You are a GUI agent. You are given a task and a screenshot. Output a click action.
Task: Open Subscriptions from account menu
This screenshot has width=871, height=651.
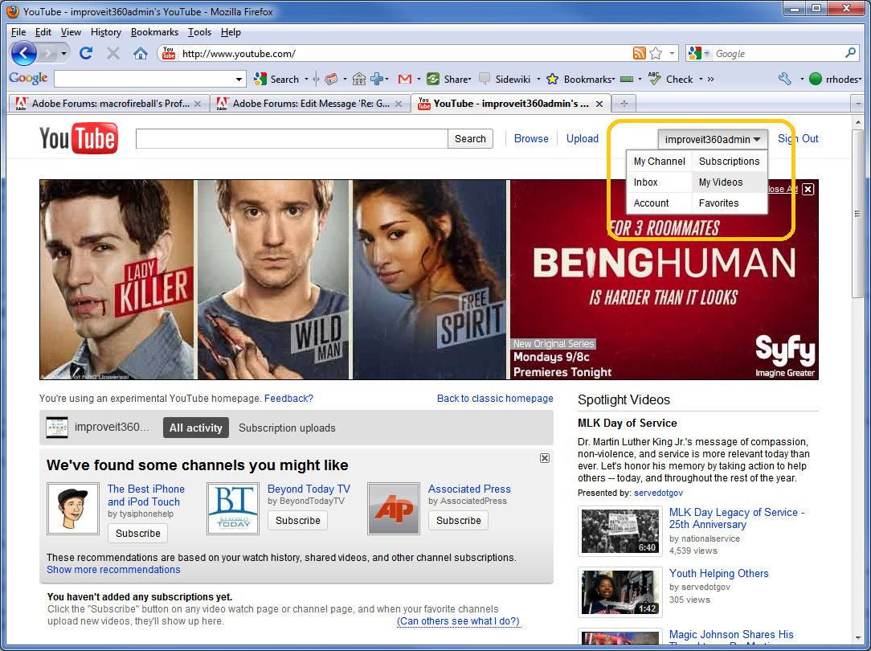730,161
